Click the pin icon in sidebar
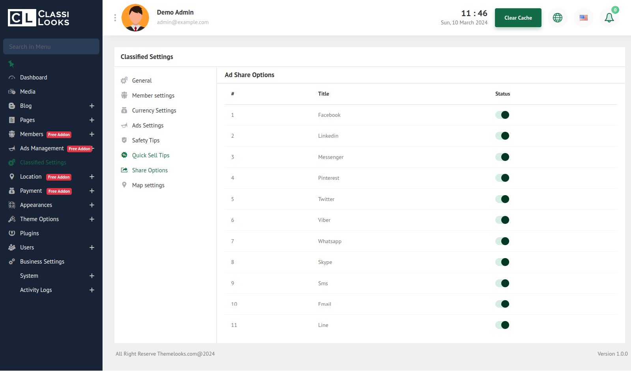This screenshot has width=631, height=371. (11, 64)
